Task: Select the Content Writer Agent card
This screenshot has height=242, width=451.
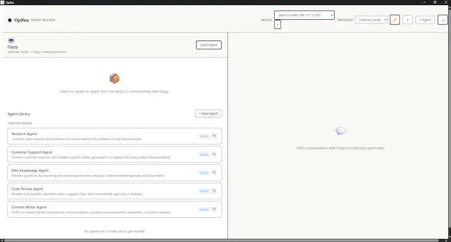Action: (114, 209)
